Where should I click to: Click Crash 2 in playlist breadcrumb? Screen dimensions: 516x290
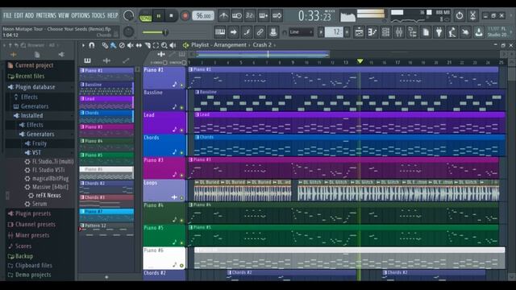(262, 45)
